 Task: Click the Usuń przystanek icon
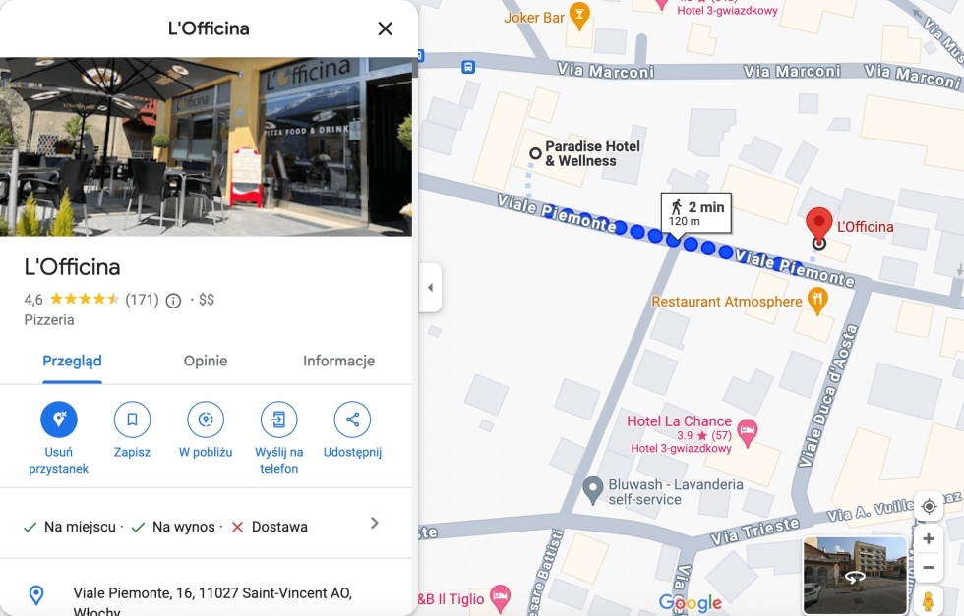tap(59, 420)
